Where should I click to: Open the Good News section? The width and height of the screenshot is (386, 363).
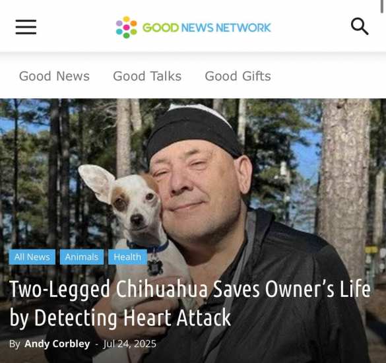click(54, 76)
